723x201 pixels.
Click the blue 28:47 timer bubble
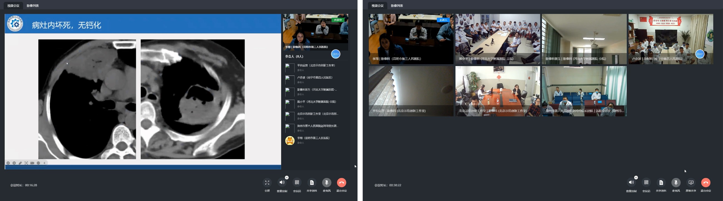click(700, 54)
